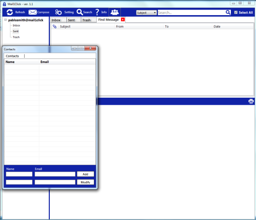The image size is (256, 220).
Task: Open the Inbox folder in the tree
Action: pos(16,26)
